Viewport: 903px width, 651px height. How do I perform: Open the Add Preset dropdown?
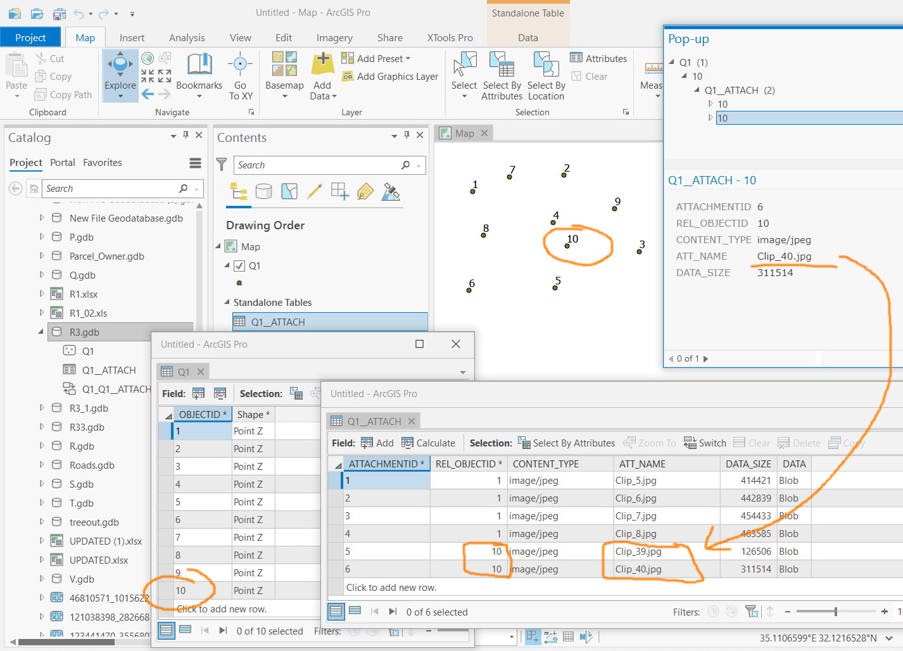click(x=376, y=58)
